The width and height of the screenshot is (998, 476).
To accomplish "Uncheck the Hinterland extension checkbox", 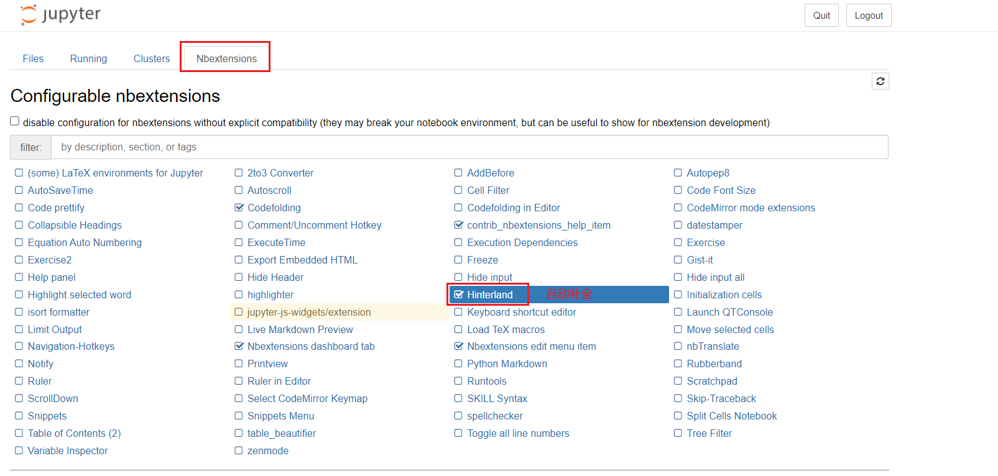I will point(459,295).
